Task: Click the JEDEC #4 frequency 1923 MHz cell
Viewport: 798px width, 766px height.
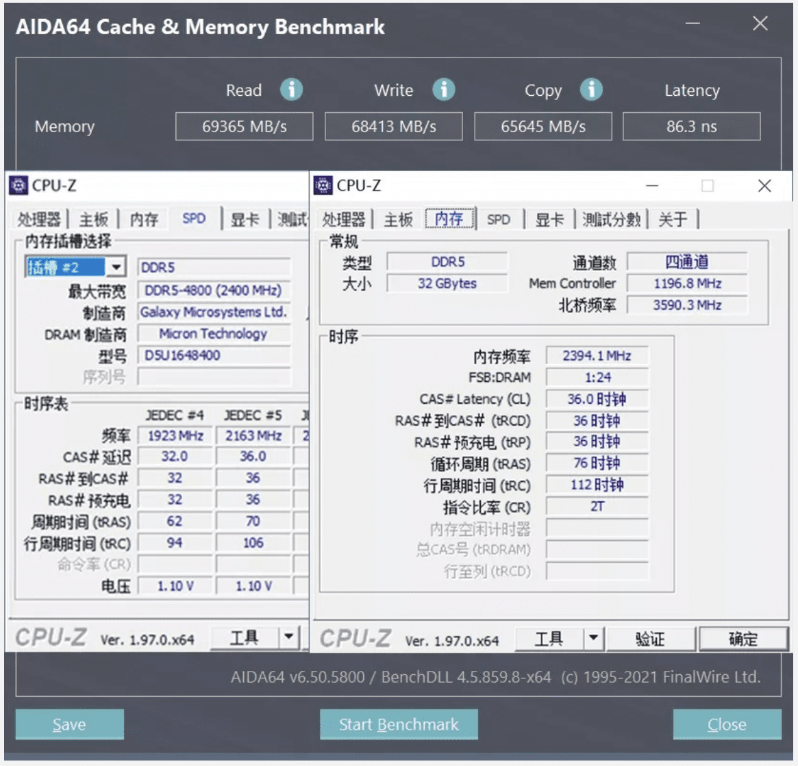Action: [175, 435]
